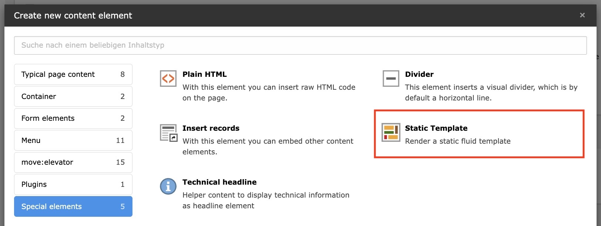Viewport: 601px width, 226px height.
Task: Choose the Plain HTML title text
Action: (x=204, y=74)
